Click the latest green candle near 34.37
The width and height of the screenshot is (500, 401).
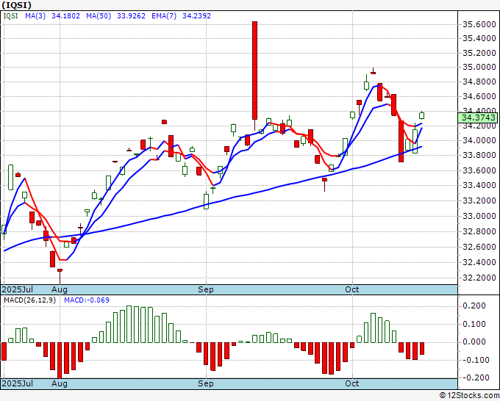click(x=422, y=115)
